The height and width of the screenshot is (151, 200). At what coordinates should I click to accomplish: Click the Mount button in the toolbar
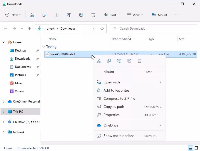click(159, 15)
